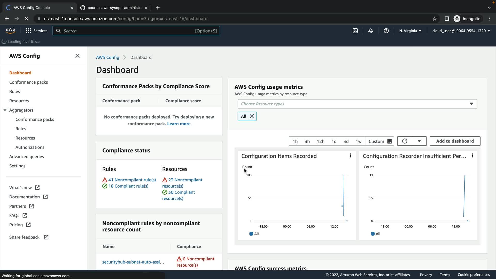The height and width of the screenshot is (279, 496).
Task: Open the notifications bell icon
Action: pyautogui.click(x=371, y=31)
